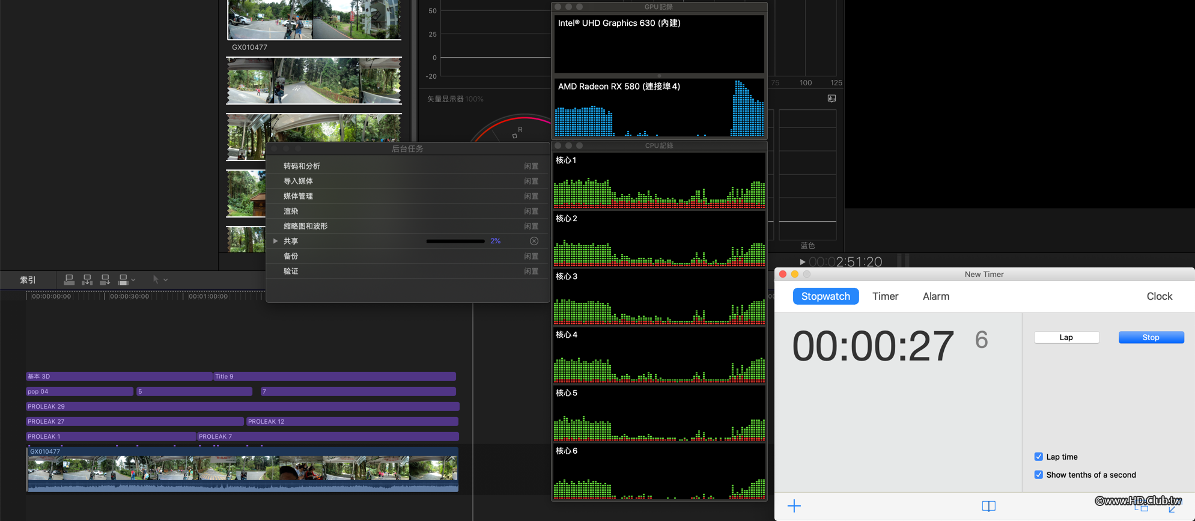Click the split view icon in timer window
The height and width of the screenshot is (521, 1195).
click(988, 506)
